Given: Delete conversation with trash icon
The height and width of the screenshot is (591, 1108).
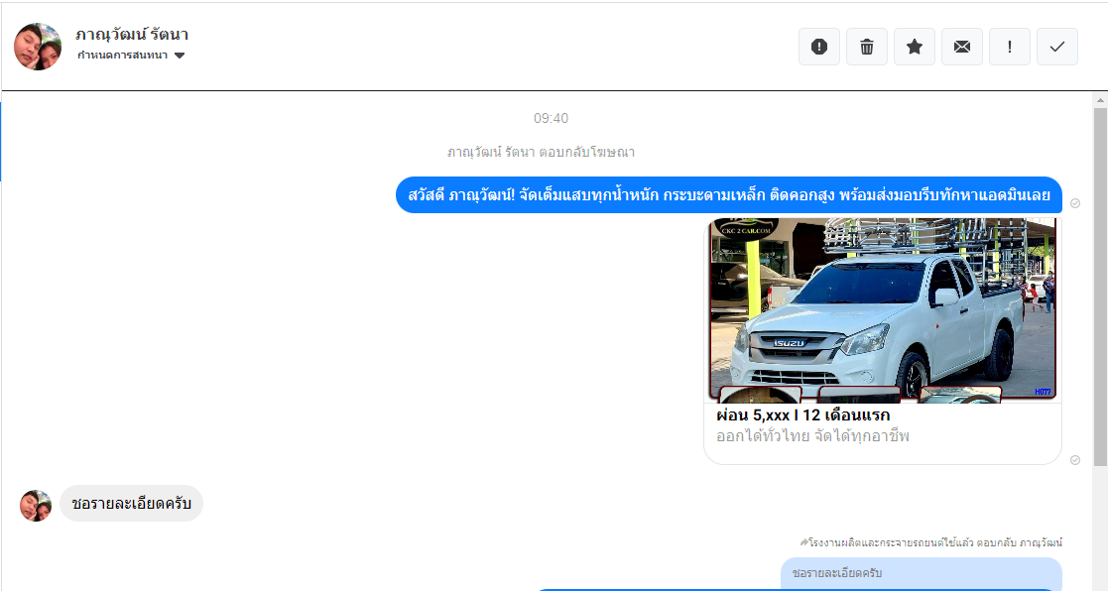Looking at the screenshot, I should (x=866, y=47).
